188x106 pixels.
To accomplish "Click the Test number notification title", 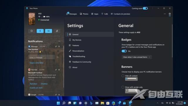I will (33, 49).
